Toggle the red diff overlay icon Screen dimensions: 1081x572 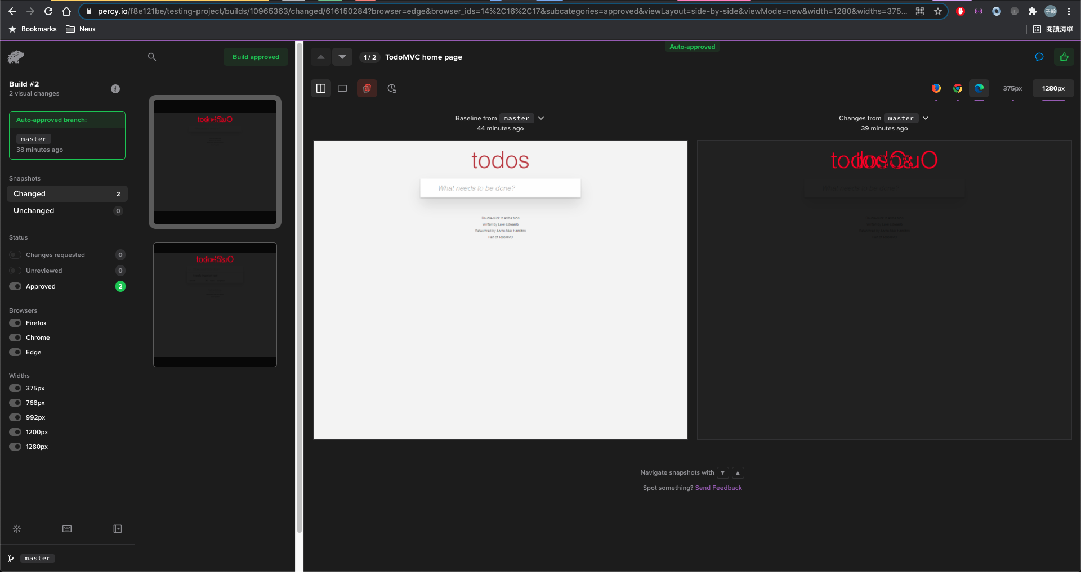point(367,88)
